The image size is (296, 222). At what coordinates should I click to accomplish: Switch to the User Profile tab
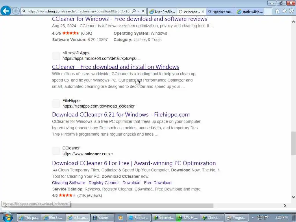(x=162, y=12)
